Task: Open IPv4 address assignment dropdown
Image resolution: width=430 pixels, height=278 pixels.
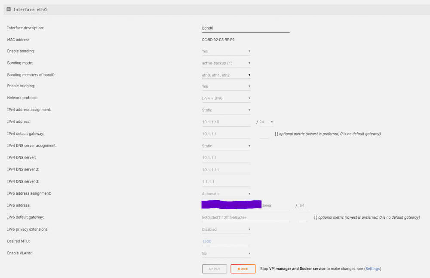Action: click(226, 110)
